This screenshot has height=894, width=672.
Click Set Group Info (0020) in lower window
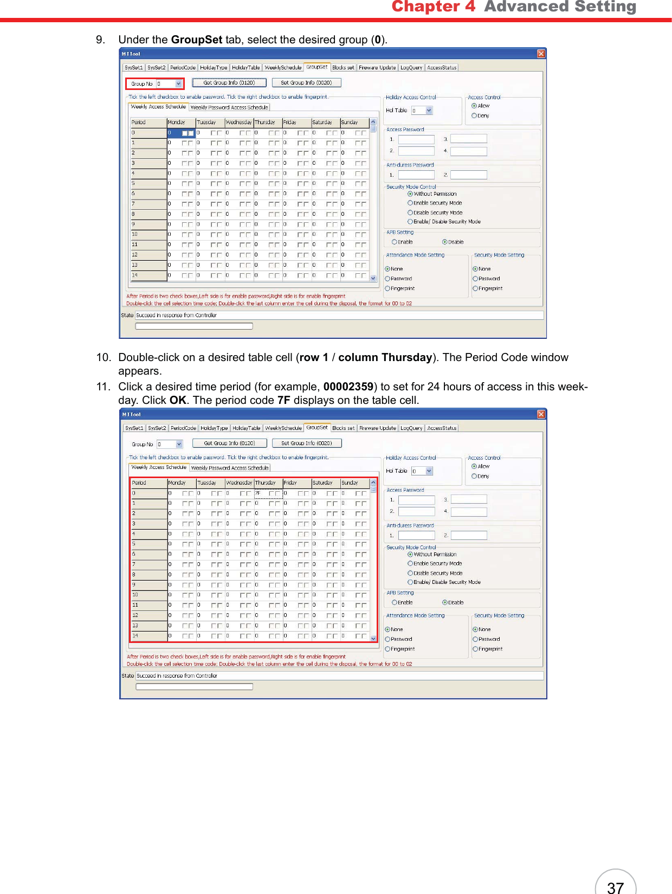tap(307, 443)
